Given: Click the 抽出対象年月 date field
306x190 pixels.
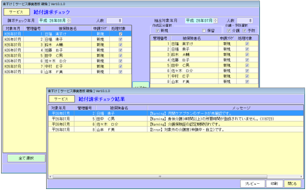Looking at the screenshot, I should point(199,21).
